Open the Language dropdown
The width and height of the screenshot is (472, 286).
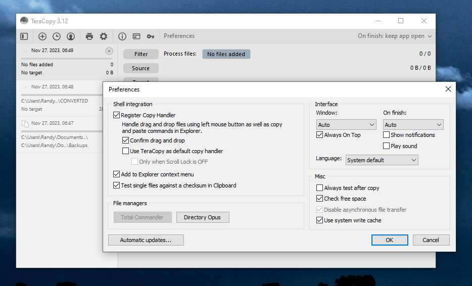(x=382, y=160)
